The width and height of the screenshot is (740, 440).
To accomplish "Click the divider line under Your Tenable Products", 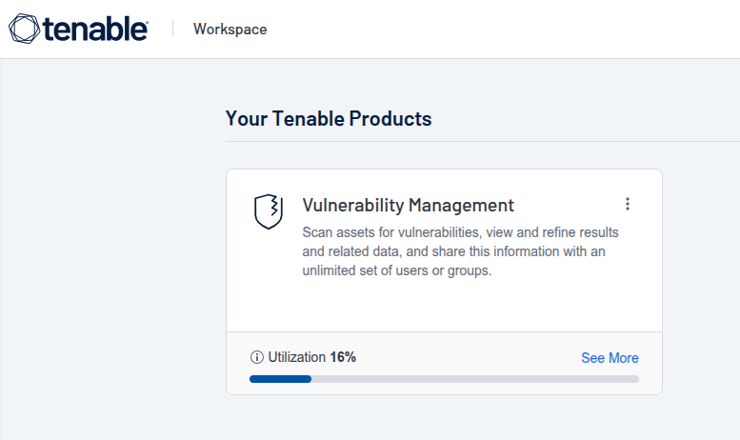I will coord(476,141).
